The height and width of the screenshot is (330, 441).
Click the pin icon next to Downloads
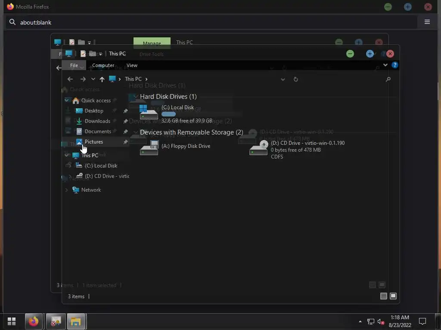click(x=125, y=121)
